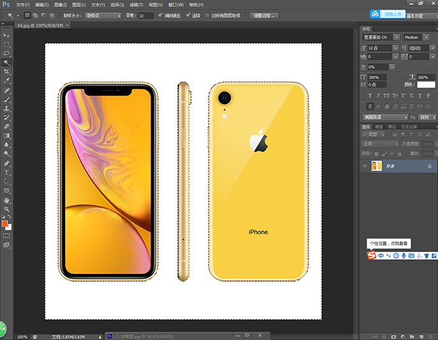
Task: Select the Clone Stamp tool
Action: [x=6, y=108]
